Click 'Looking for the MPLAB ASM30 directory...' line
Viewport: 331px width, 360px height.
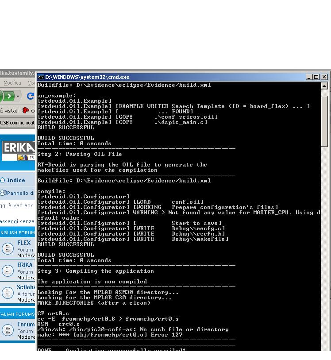pos(108,292)
